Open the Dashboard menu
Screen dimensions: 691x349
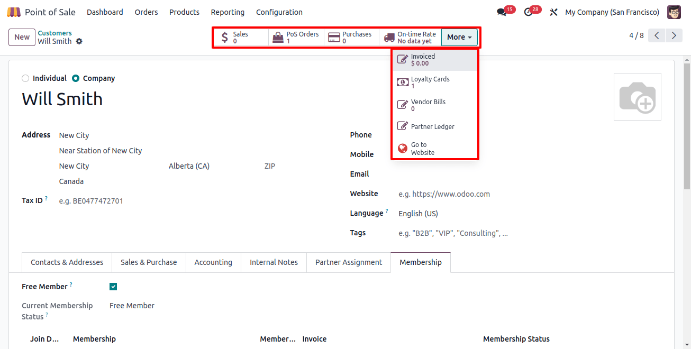[x=105, y=12]
